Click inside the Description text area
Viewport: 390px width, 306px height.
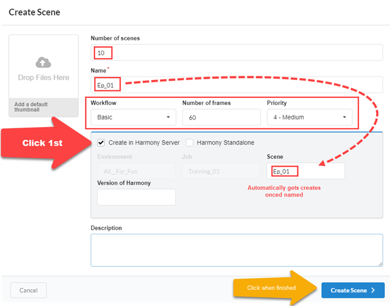pyautogui.click(x=236, y=250)
